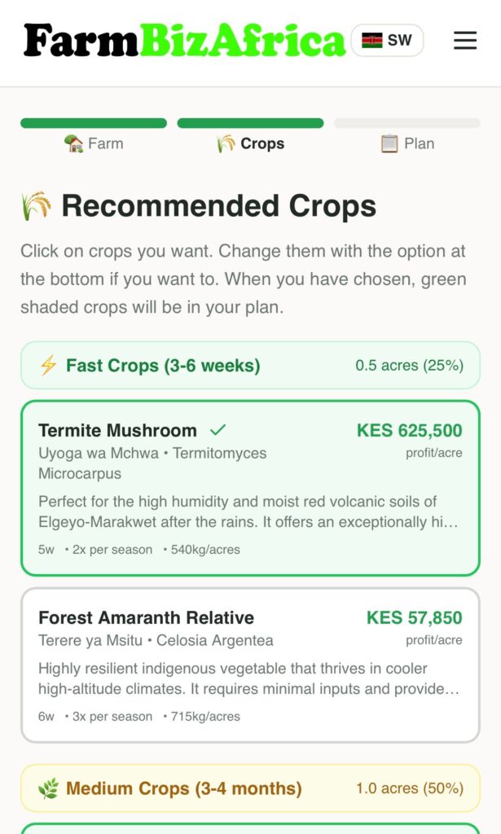501x834 pixels.
Task: Click the KES 625,500 profit figure
Action: point(410,430)
